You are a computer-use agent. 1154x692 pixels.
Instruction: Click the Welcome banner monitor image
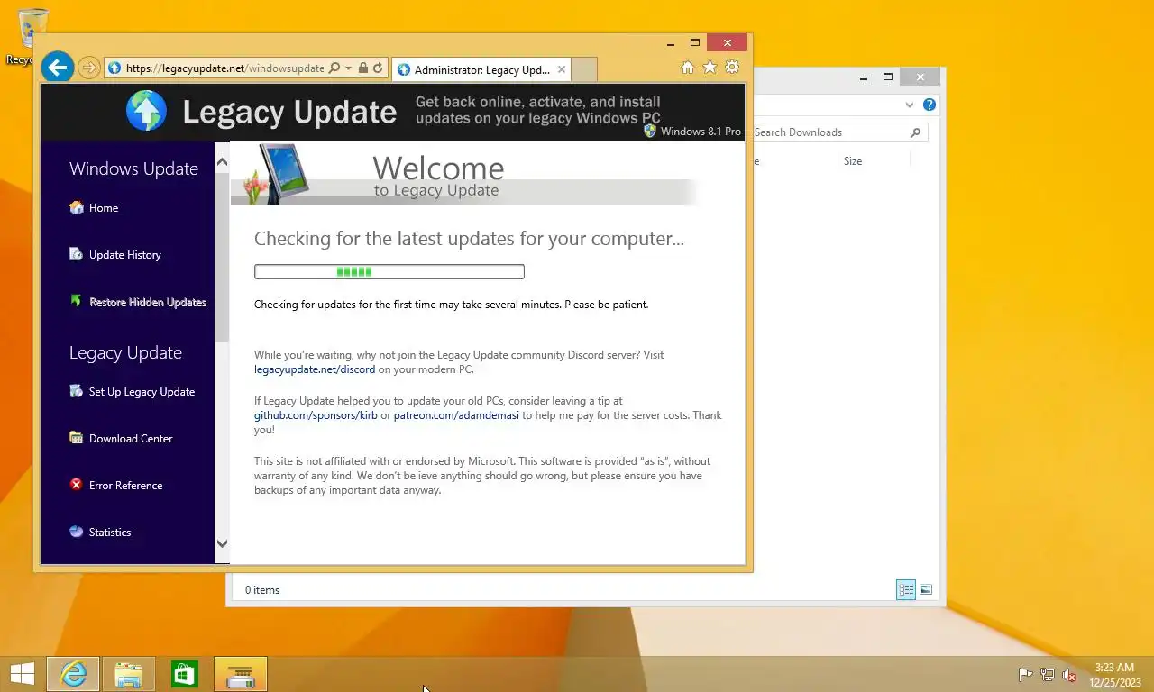277,174
